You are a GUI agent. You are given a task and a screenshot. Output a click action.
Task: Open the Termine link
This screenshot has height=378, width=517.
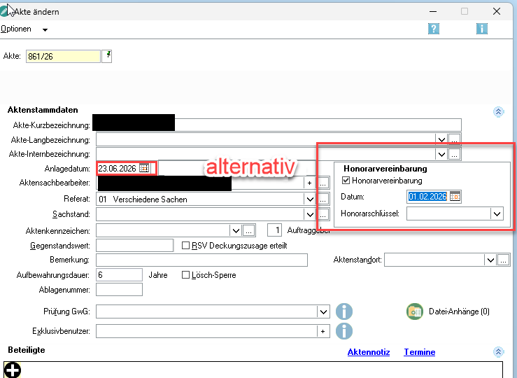[419, 352]
